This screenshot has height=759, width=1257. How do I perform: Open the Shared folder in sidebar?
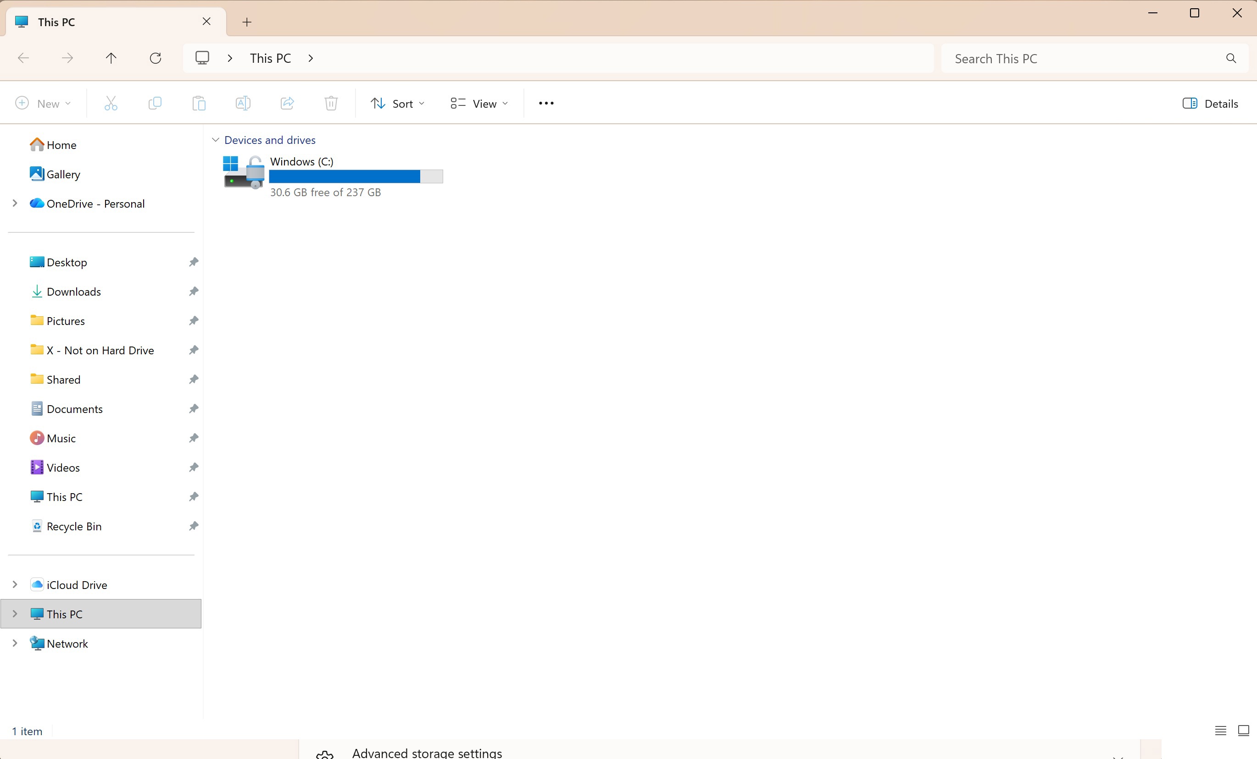pos(55,379)
